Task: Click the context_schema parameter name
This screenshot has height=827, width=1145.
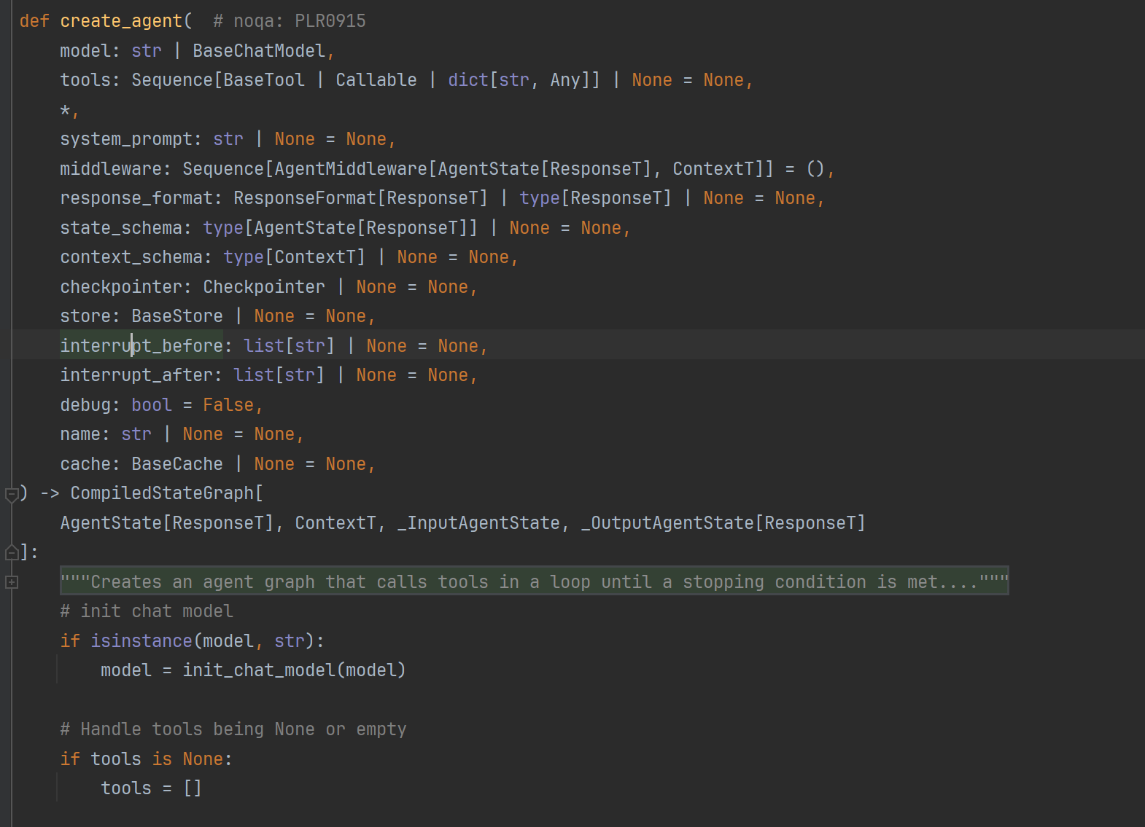Action: point(131,257)
